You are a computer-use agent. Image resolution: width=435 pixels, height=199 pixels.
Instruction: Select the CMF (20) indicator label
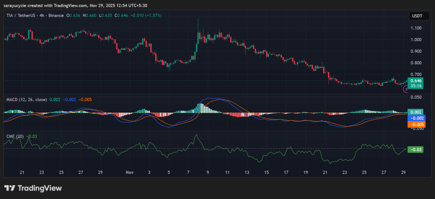[14, 136]
